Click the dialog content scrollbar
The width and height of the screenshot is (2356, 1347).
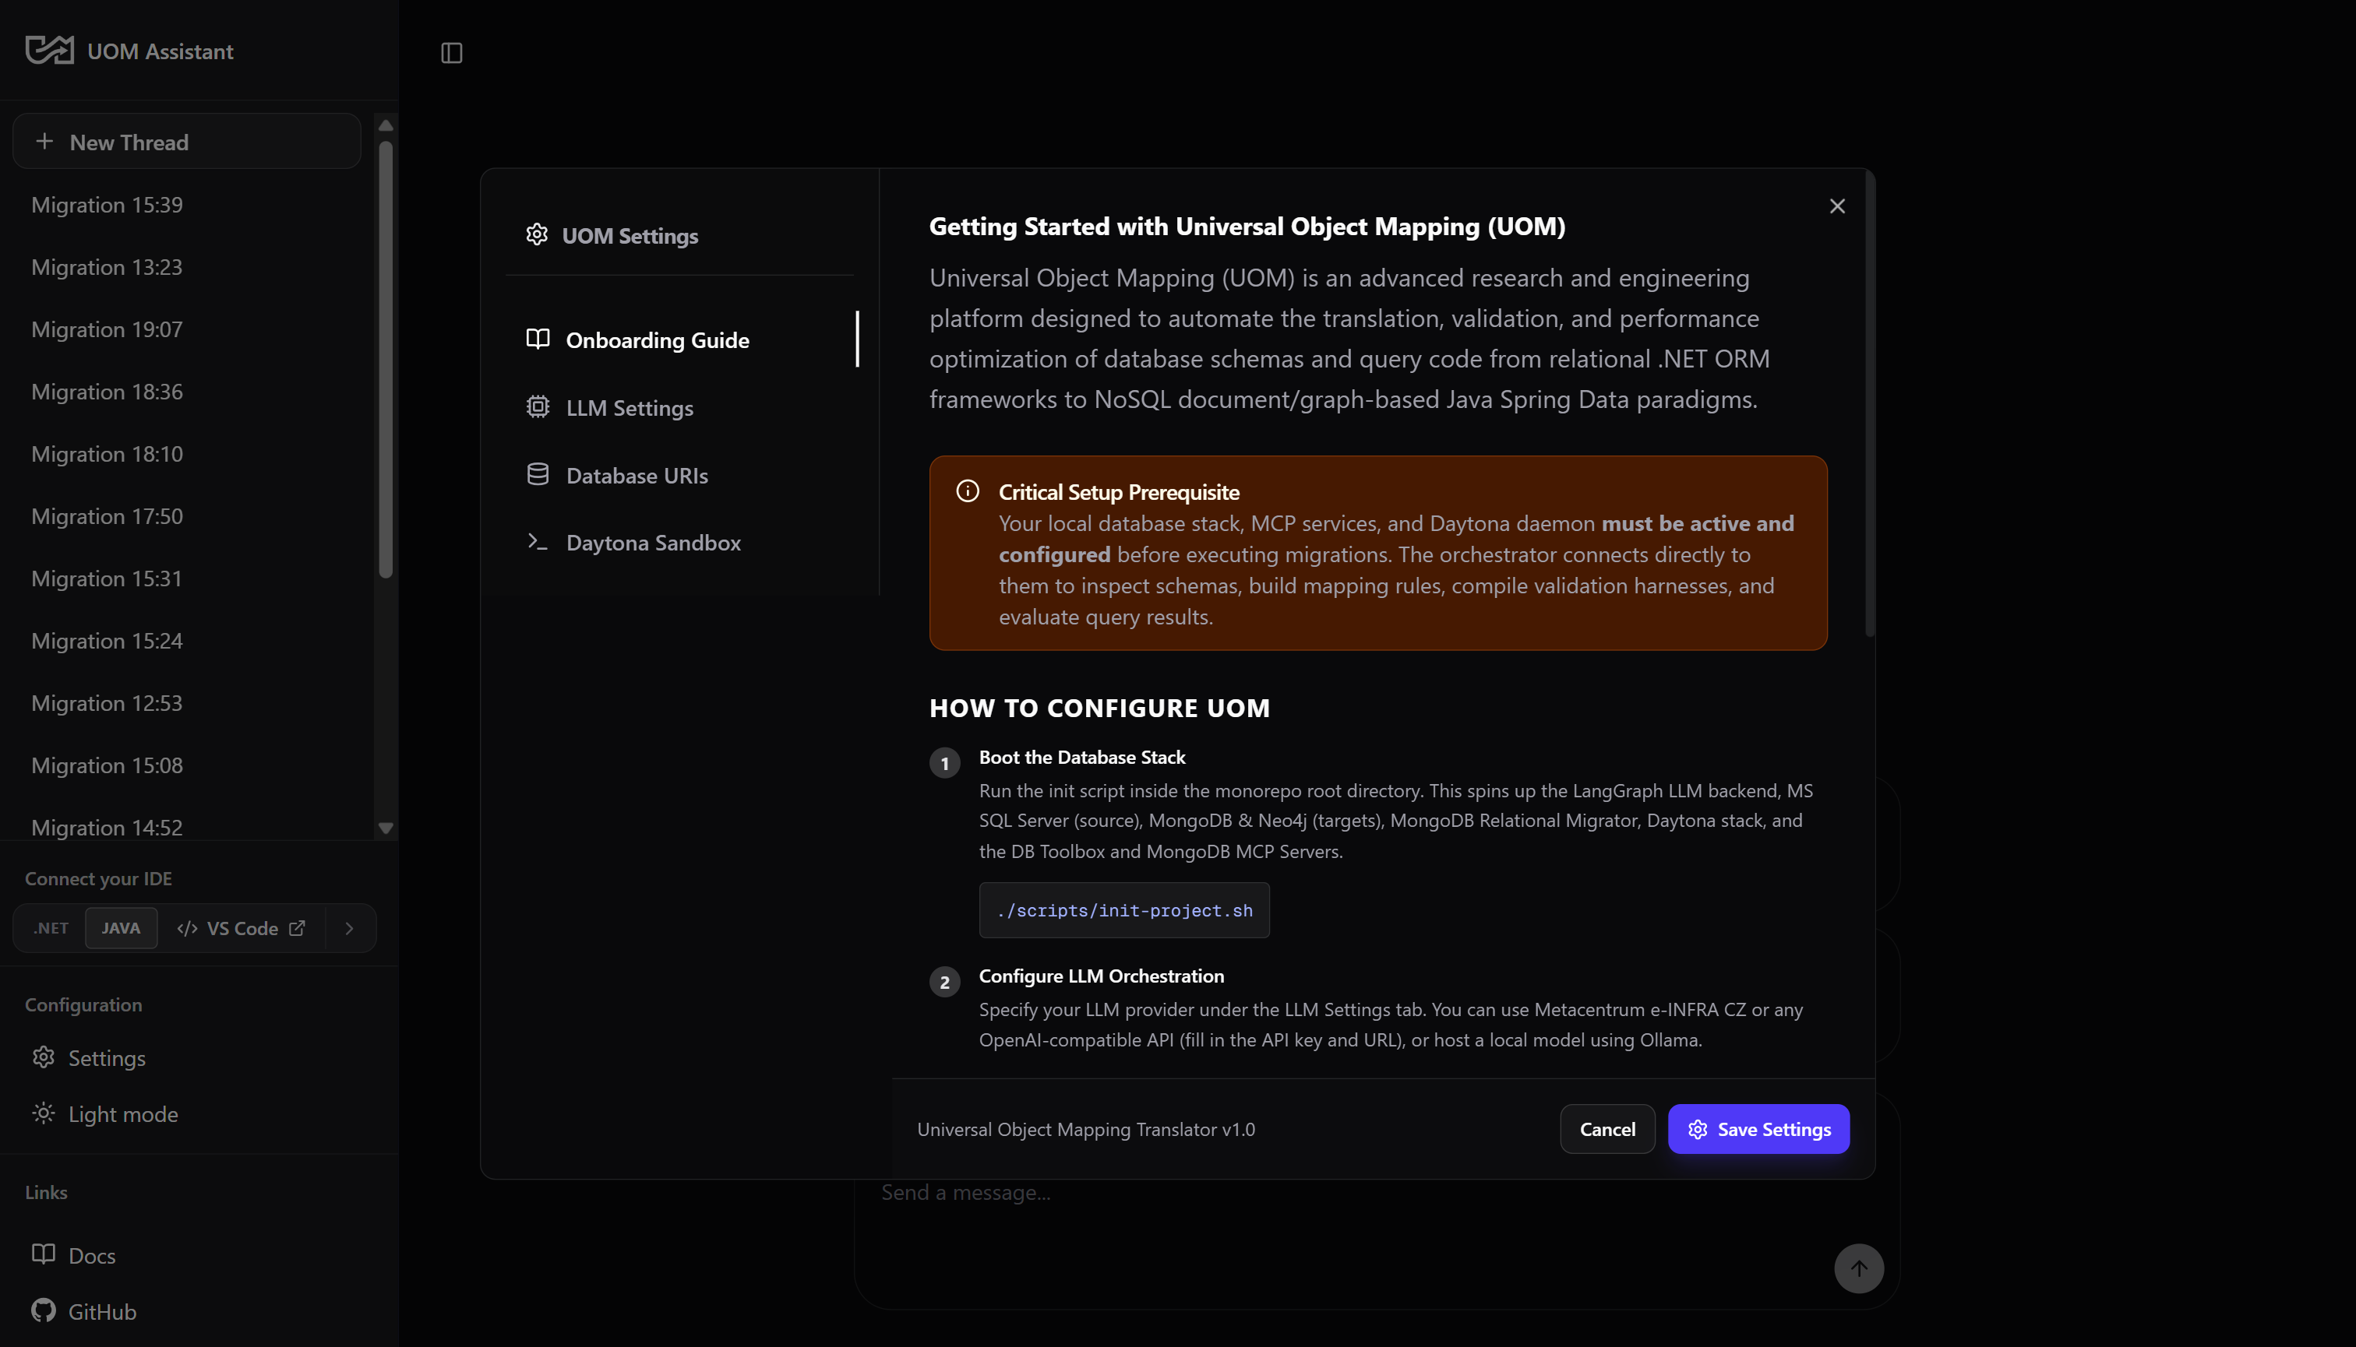1869,405
